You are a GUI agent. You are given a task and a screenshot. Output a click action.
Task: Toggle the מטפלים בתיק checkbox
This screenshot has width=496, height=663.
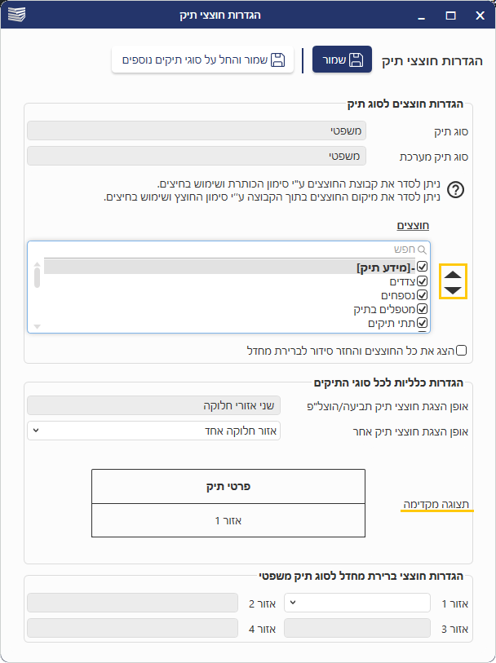tap(422, 309)
